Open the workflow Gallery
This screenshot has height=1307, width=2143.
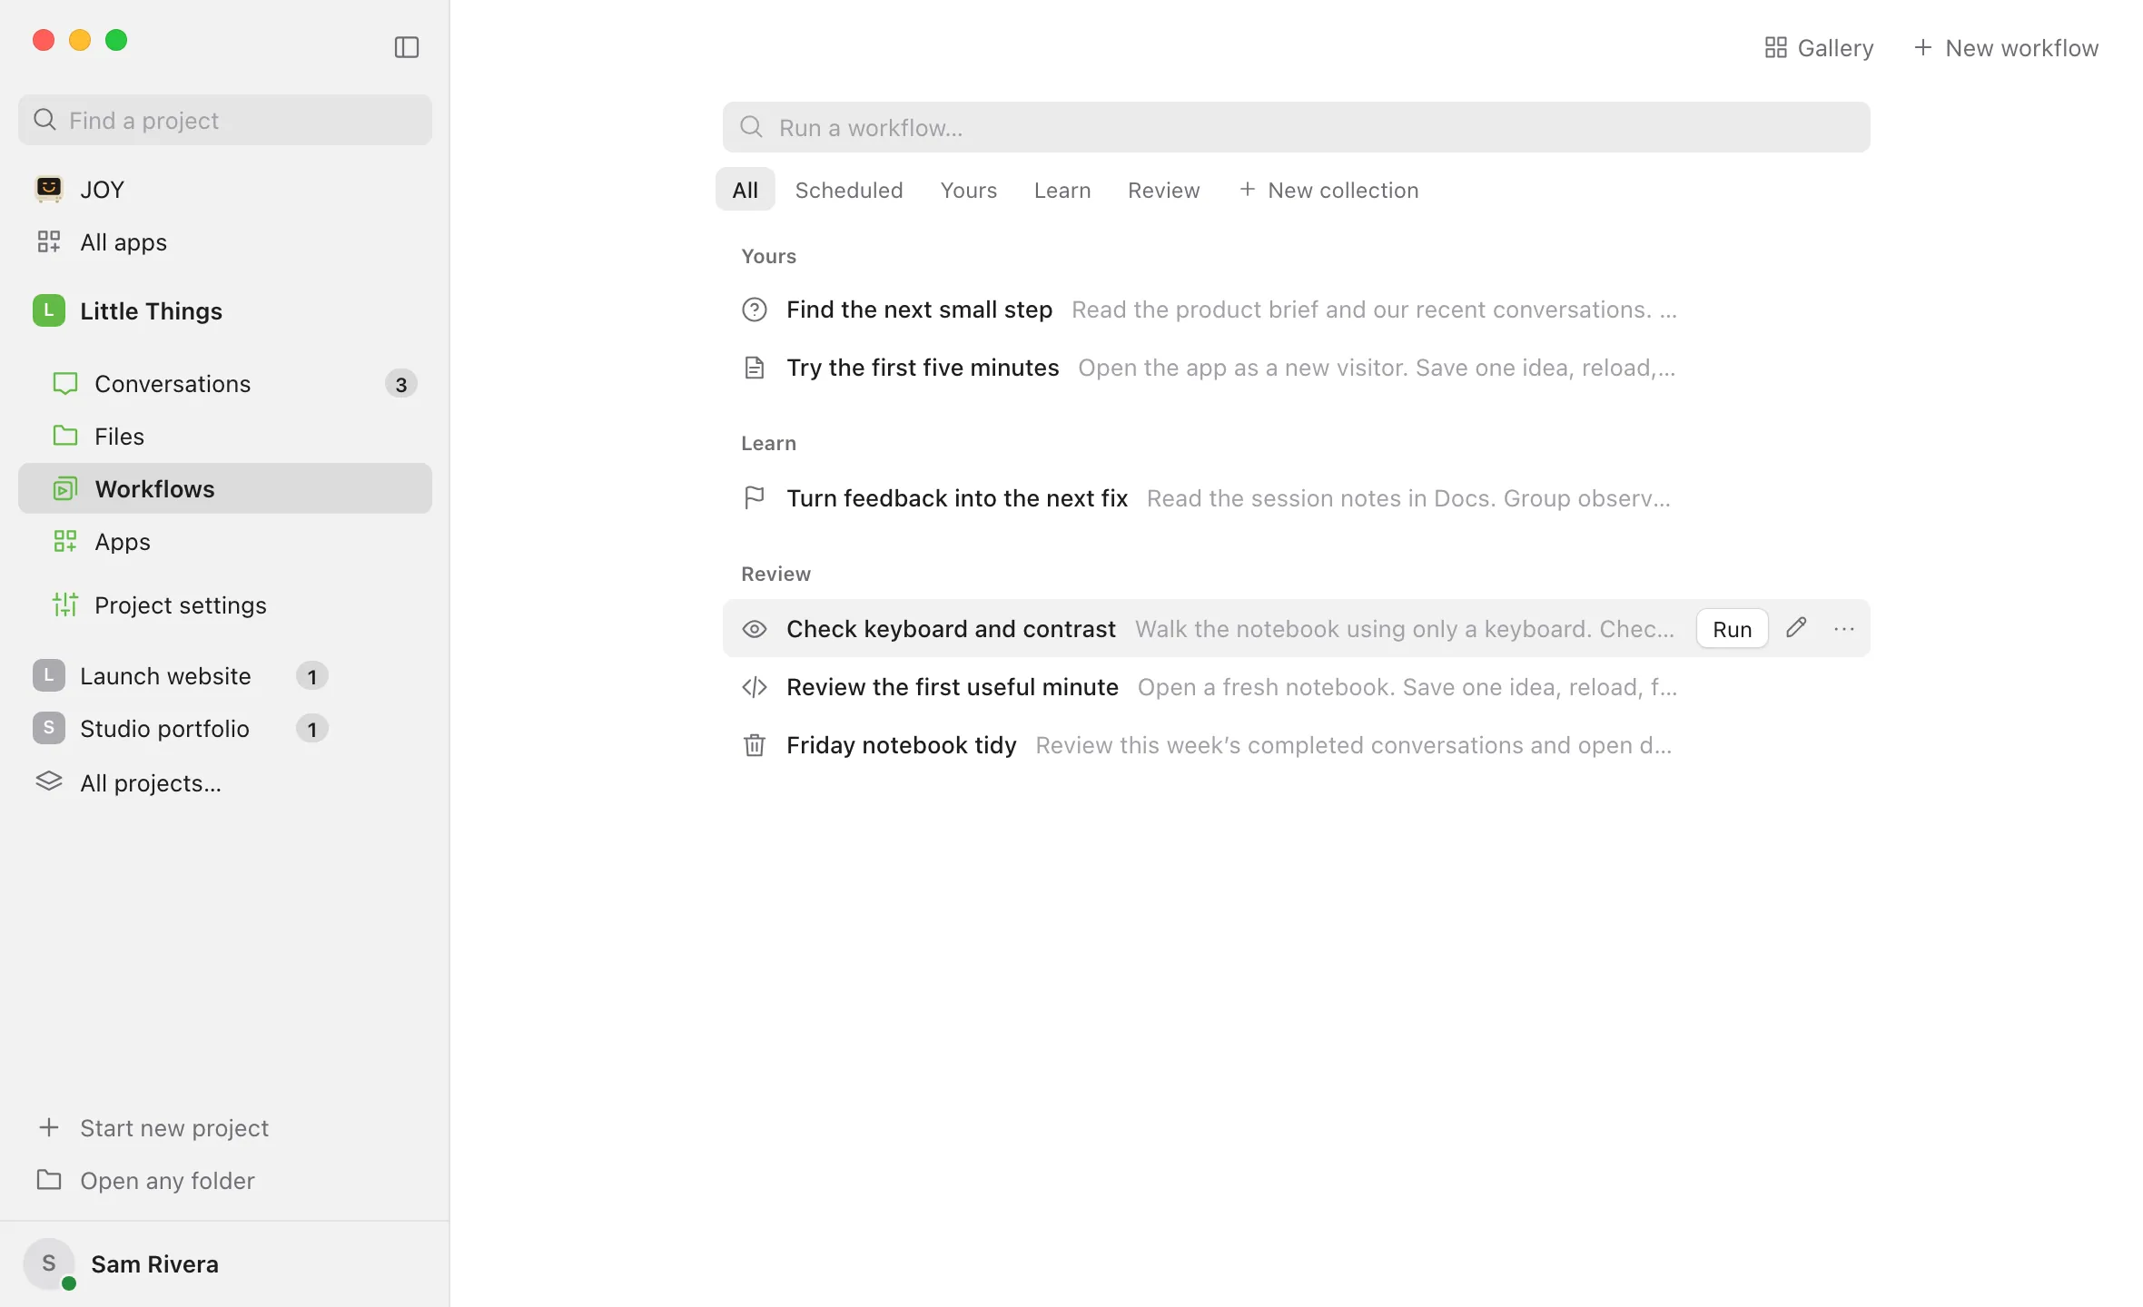pos(1819,47)
